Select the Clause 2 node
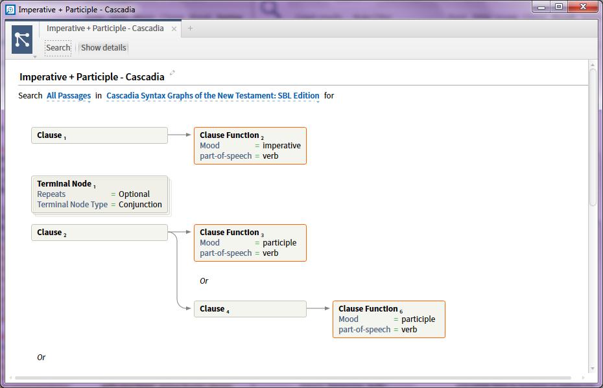 [x=99, y=233]
